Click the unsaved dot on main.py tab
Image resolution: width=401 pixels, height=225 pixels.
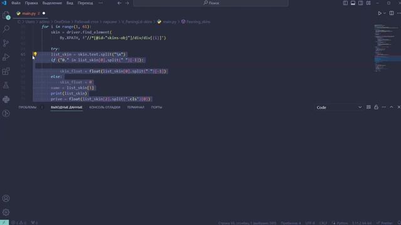[44, 13]
